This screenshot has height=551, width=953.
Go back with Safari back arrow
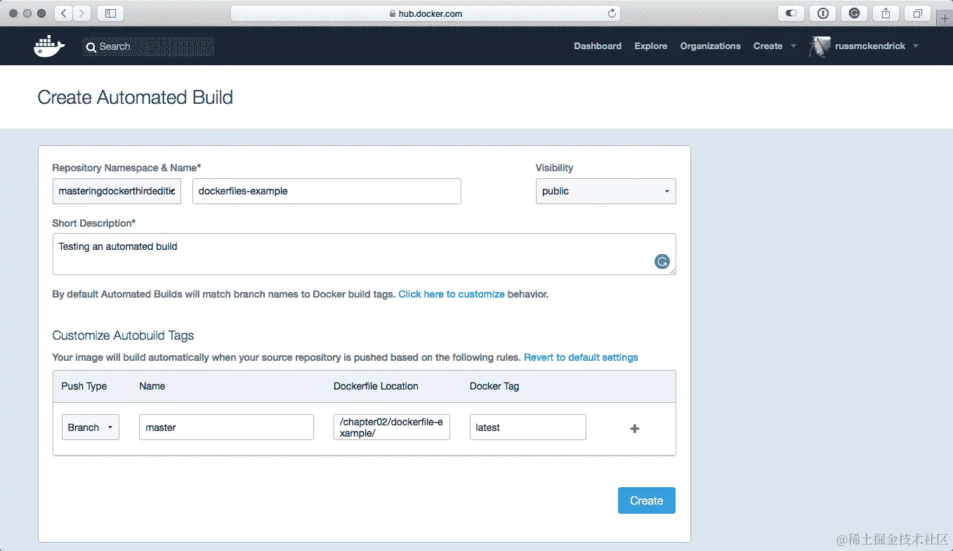[63, 13]
